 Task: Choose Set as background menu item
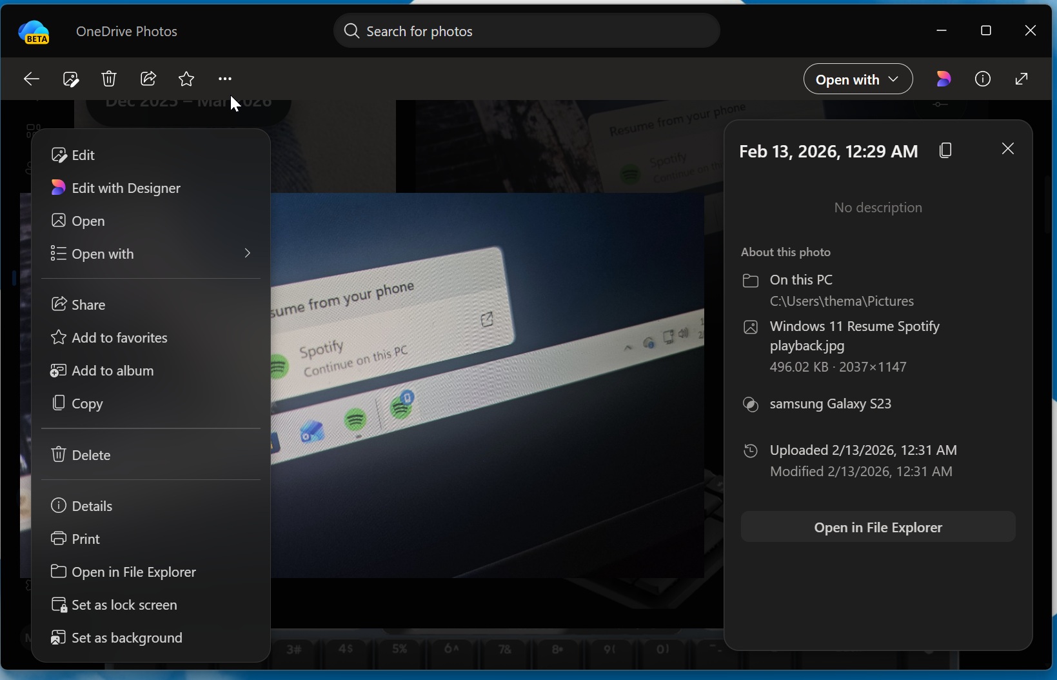click(x=151, y=637)
